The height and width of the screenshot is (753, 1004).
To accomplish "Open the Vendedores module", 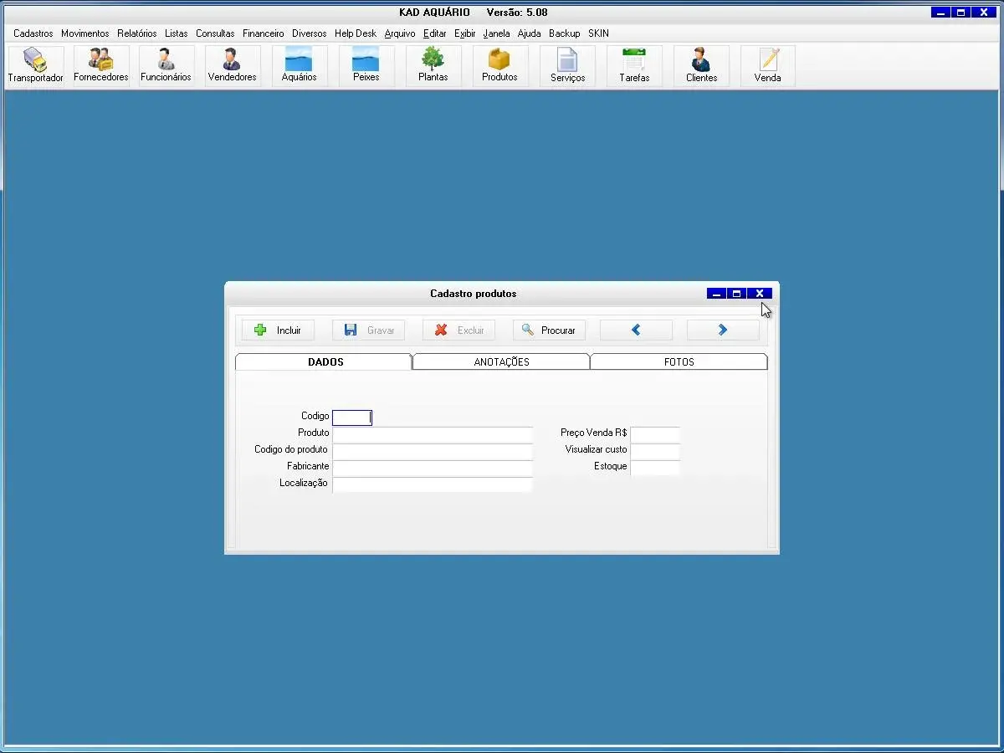I will point(233,66).
